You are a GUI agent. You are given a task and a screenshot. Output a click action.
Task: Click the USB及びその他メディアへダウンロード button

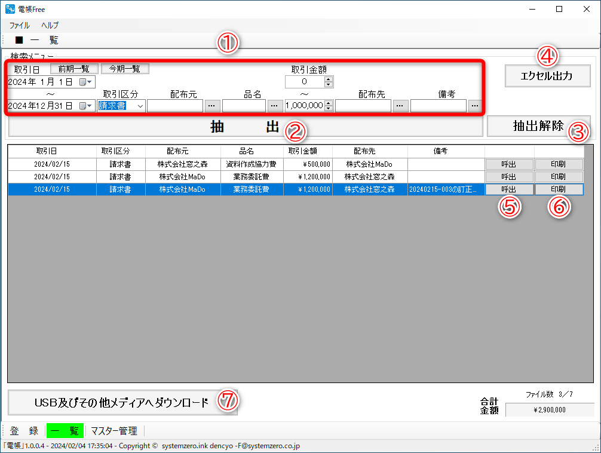click(x=119, y=402)
